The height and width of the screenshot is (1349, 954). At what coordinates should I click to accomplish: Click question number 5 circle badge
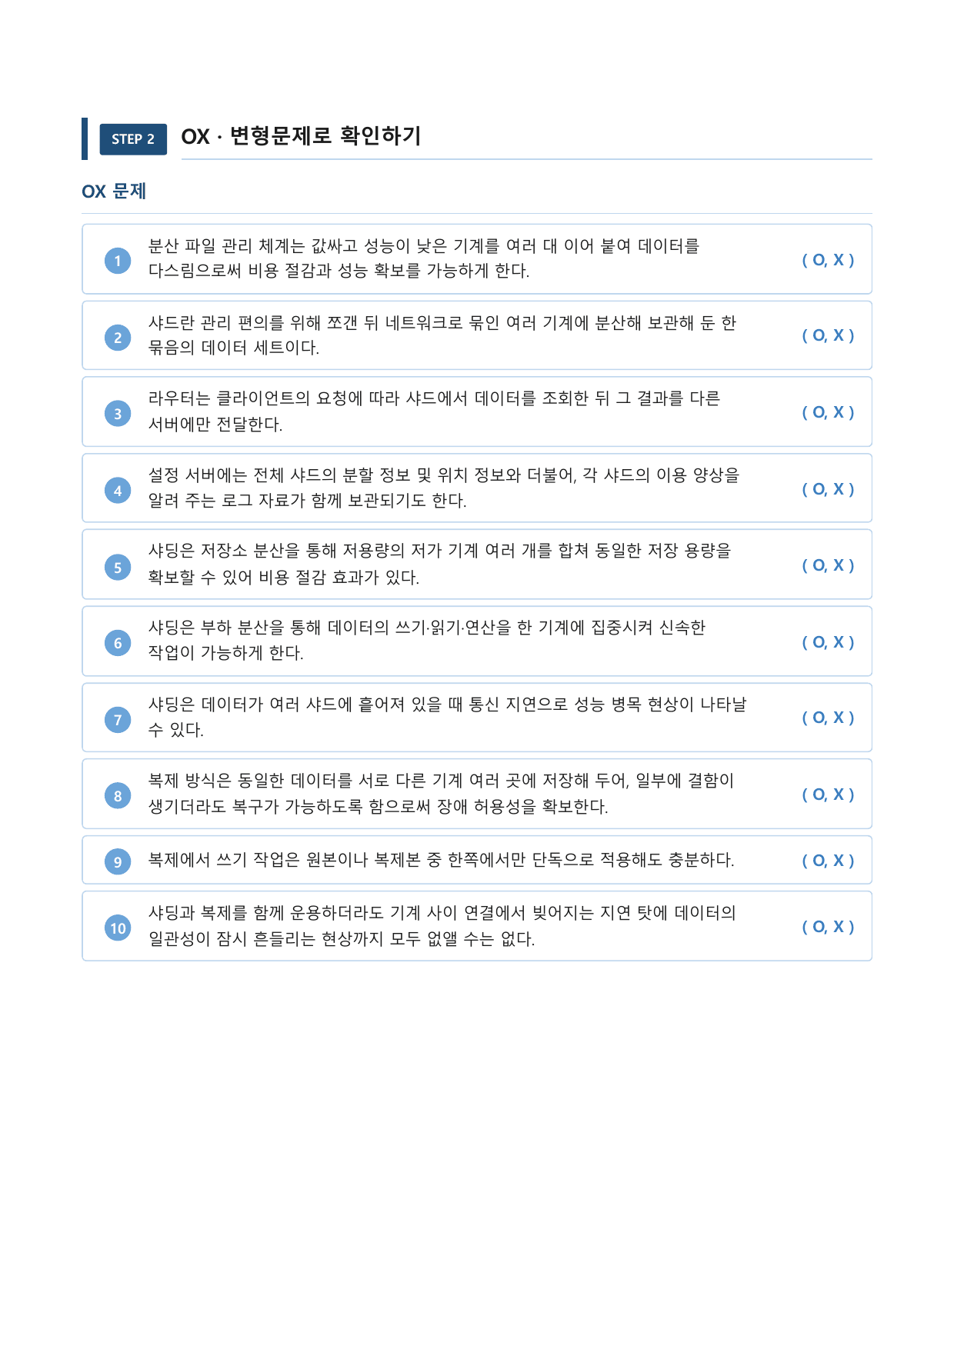click(118, 567)
